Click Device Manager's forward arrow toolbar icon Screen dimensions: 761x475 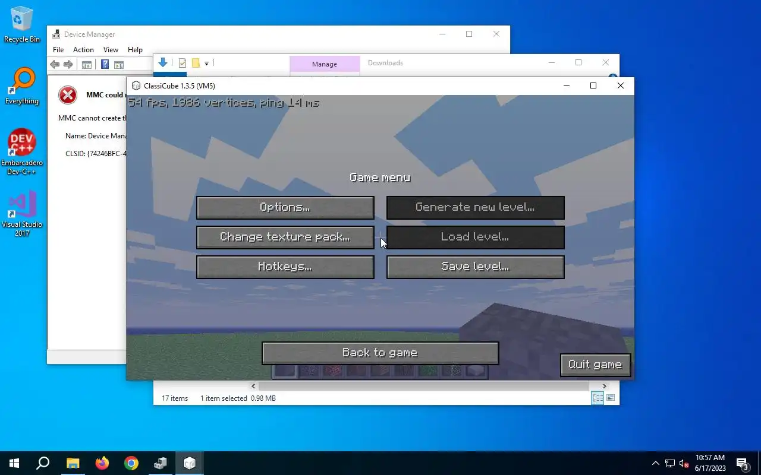[68, 65]
